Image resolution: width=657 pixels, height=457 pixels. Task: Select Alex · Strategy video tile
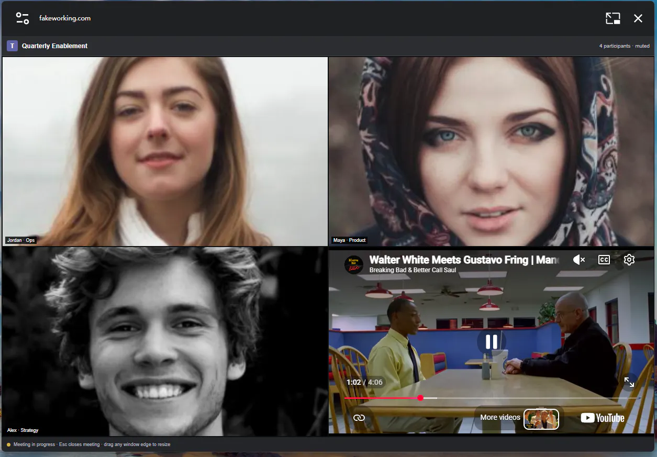(x=165, y=341)
